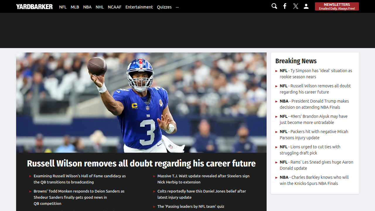Visit Yardbarker's Facebook page icon
This screenshot has height=211, width=375.
point(285,6)
